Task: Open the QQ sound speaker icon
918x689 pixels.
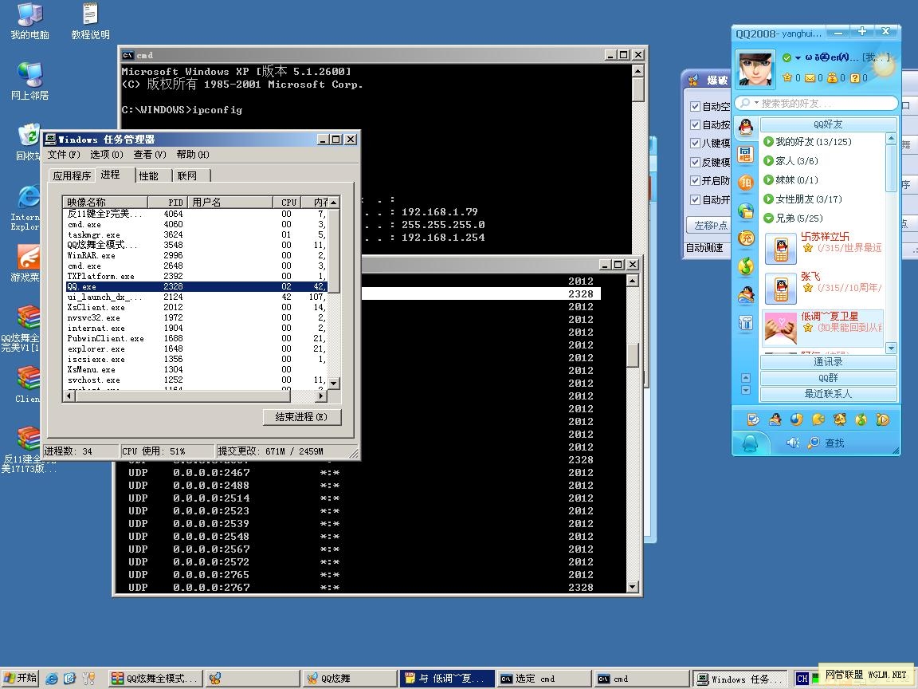Action: [792, 443]
